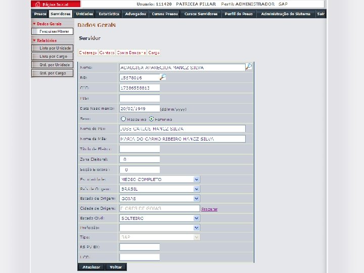Select the Masculino radio button
Image resolution: width=364 pixels, height=273 pixels.
(123, 119)
